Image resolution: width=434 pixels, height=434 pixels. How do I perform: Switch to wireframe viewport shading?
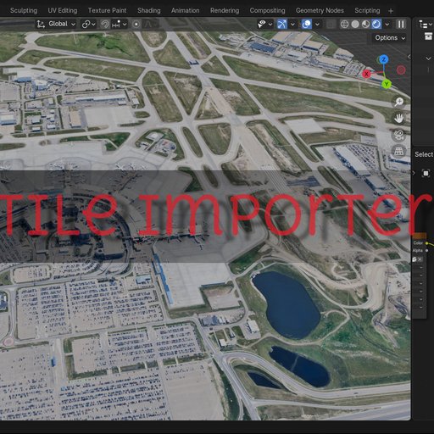[x=344, y=25]
